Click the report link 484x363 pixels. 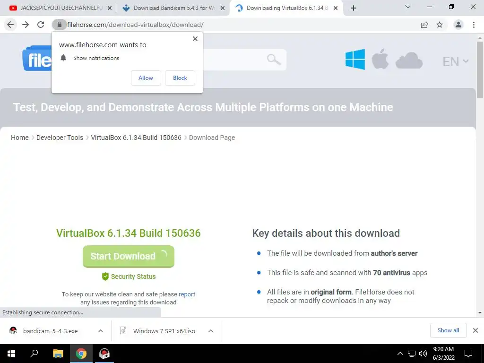tap(187, 294)
